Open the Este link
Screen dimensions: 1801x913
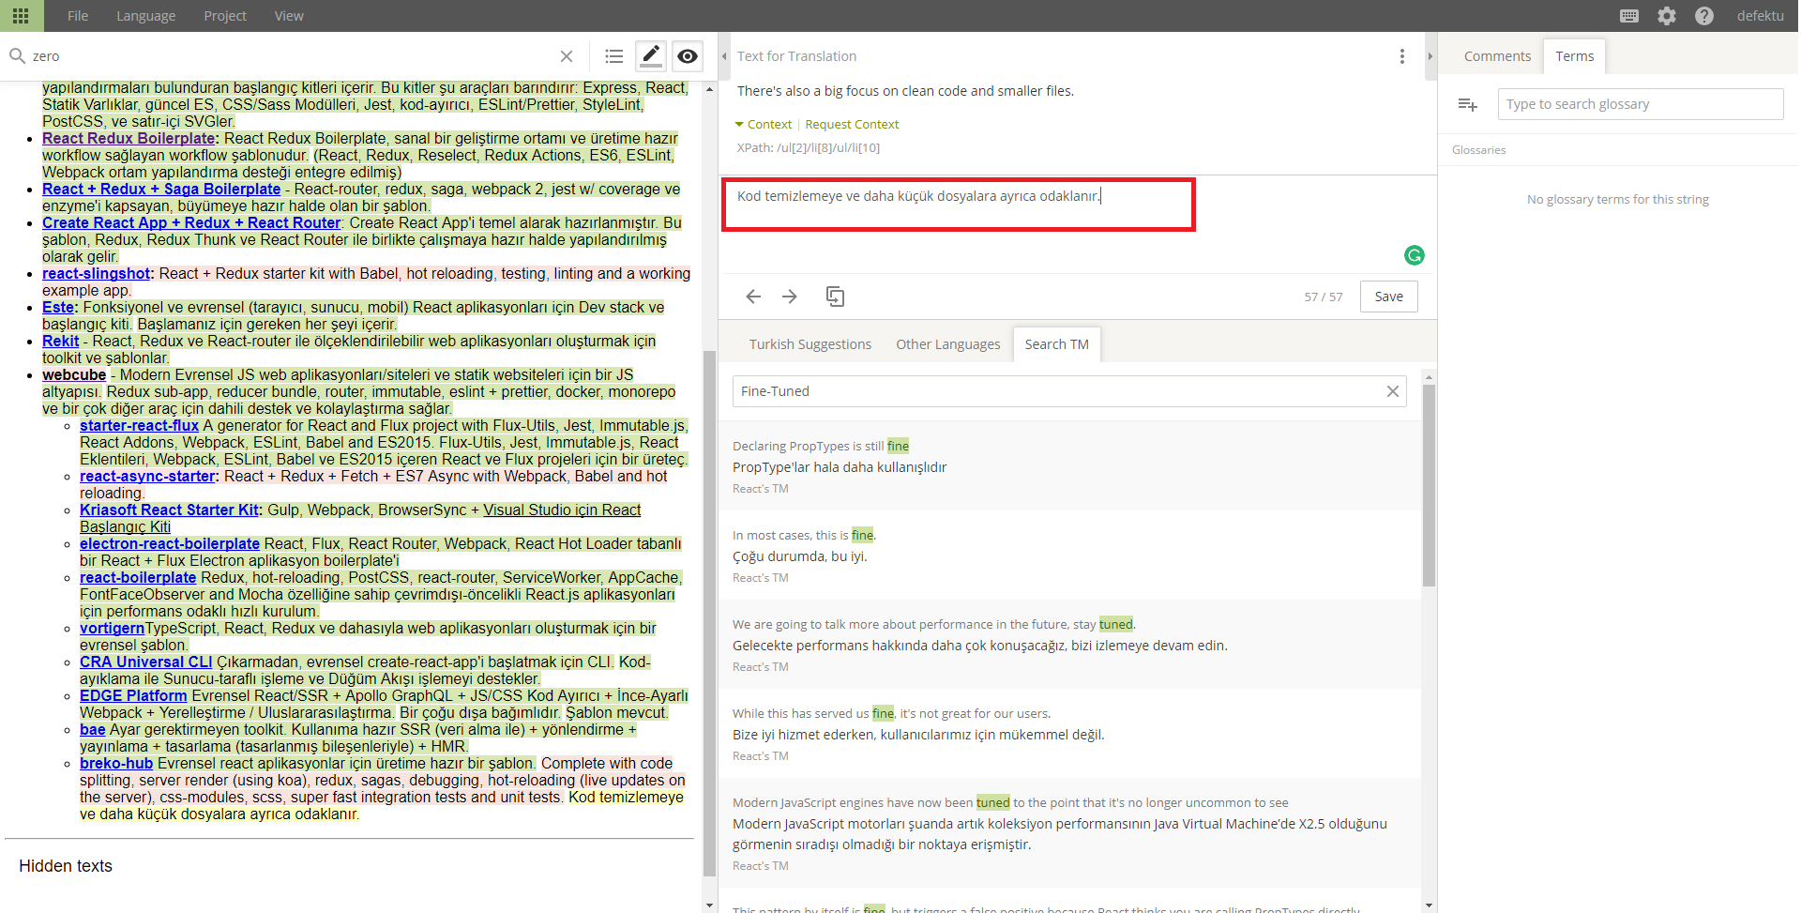click(58, 308)
